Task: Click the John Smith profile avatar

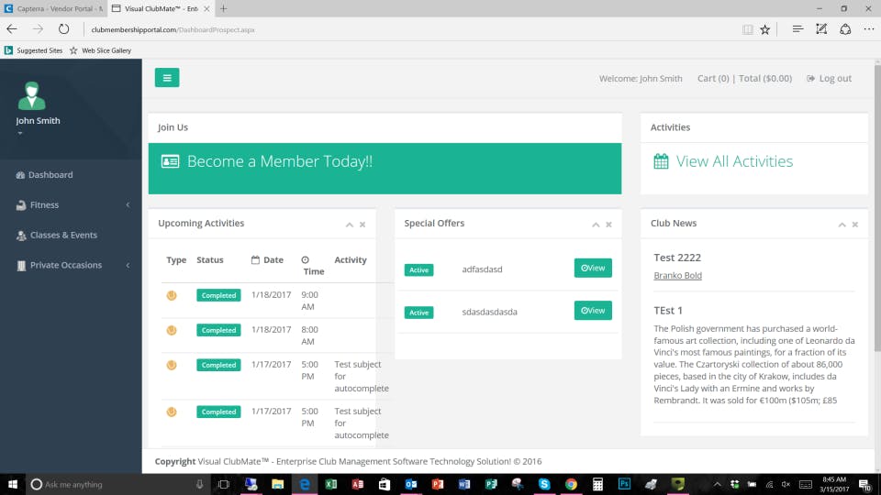Action: [31, 95]
